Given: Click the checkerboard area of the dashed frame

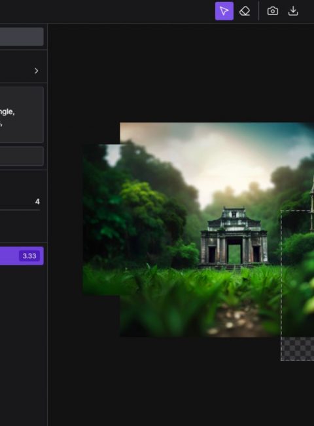Looking at the screenshot, I should pyautogui.click(x=298, y=349).
